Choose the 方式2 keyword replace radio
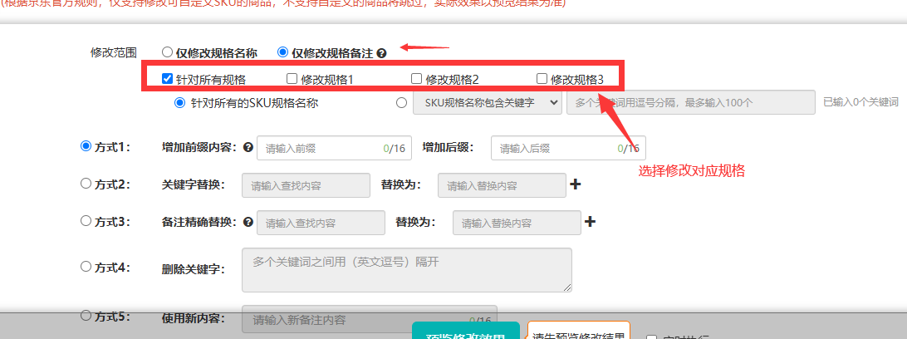This screenshot has width=907, height=339. (86, 184)
